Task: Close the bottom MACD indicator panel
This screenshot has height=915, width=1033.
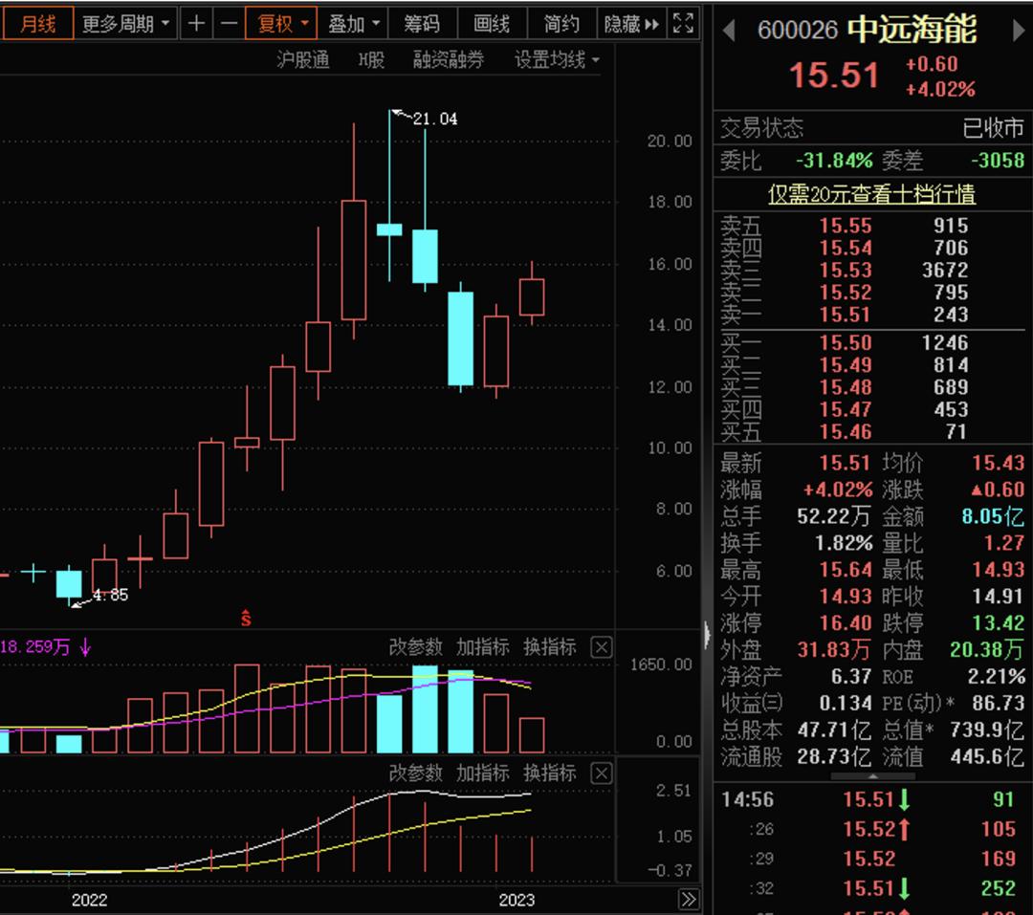Action: pyautogui.click(x=602, y=774)
